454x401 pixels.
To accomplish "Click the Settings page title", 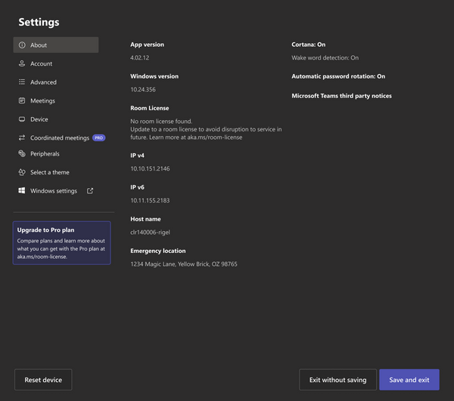I will [x=39, y=22].
